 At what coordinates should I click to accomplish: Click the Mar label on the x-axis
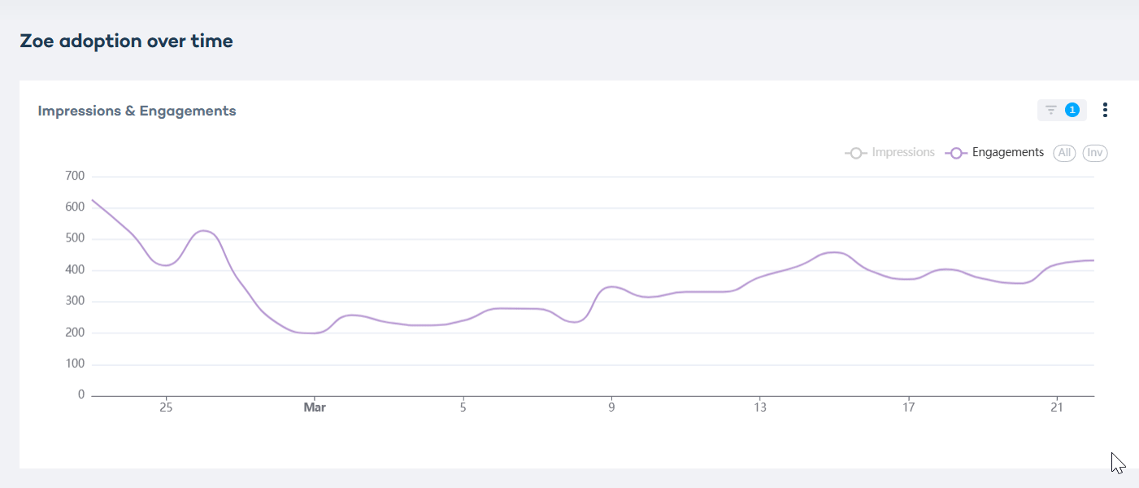(315, 407)
